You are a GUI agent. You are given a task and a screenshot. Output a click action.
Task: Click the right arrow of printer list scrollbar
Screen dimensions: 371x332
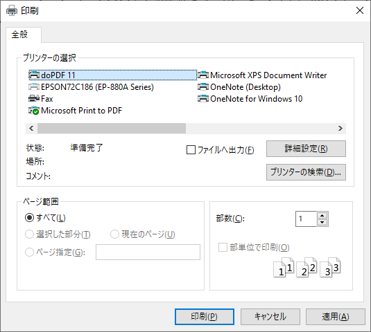click(340, 129)
